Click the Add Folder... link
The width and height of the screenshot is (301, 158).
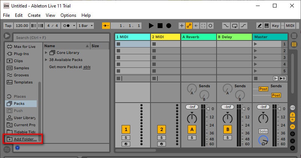pos(25,139)
